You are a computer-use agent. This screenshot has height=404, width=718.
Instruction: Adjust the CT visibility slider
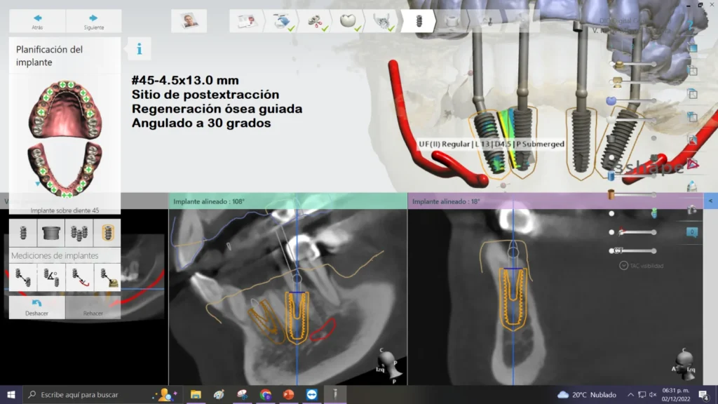click(633, 250)
